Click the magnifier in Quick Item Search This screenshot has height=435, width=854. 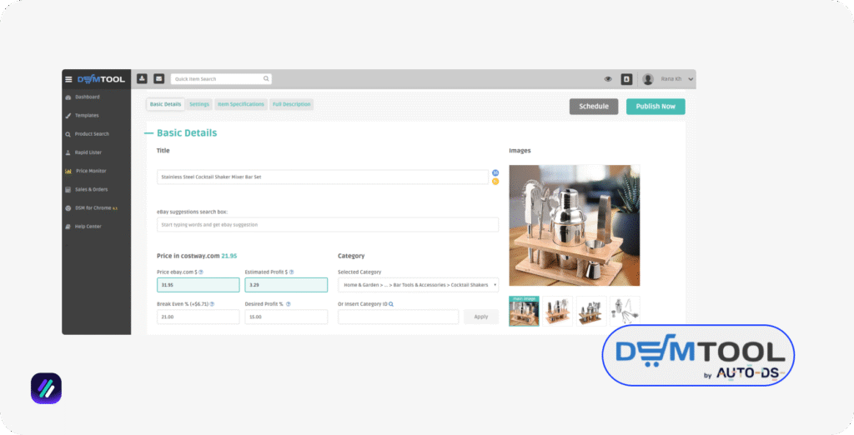pyautogui.click(x=266, y=79)
